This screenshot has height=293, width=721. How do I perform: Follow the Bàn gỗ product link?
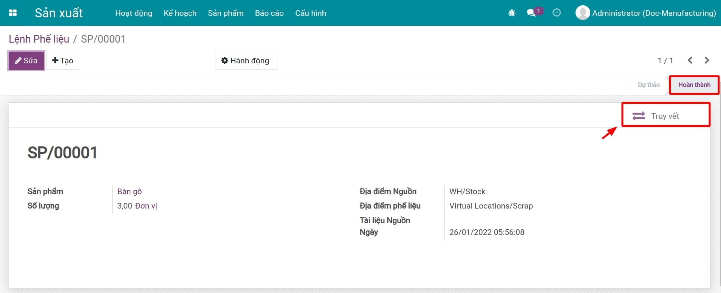pyautogui.click(x=129, y=192)
